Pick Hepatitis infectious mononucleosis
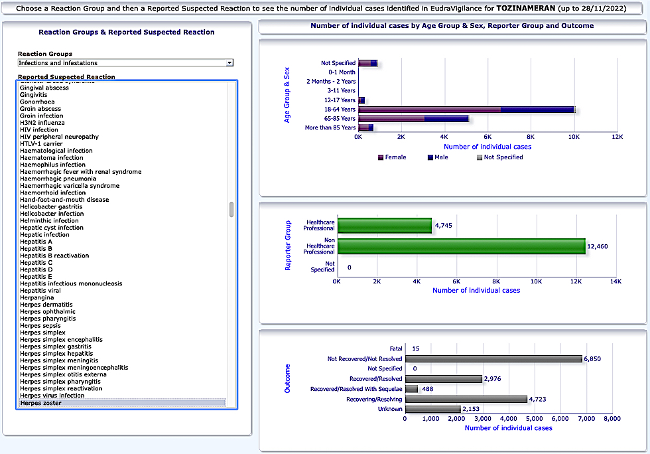Screen dimensions: 650x454 click(x=72, y=283)
